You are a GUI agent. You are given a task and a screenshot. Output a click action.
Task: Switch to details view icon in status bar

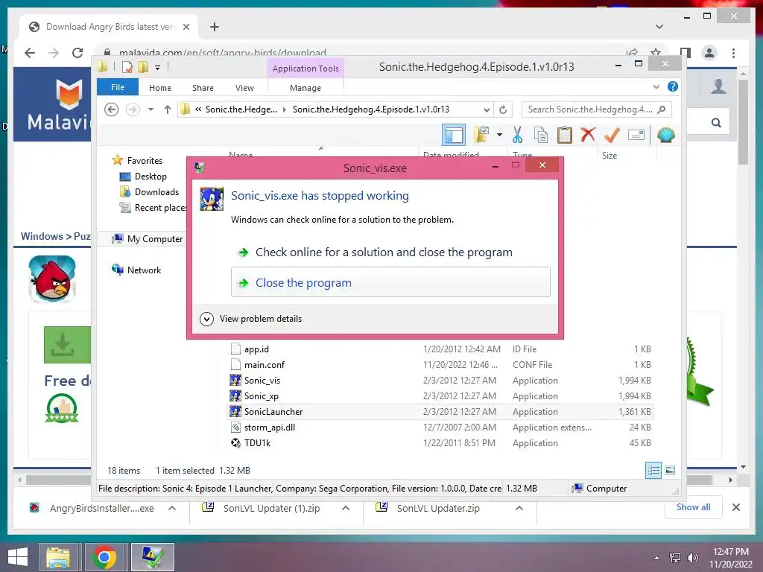(x=653, y=470)
